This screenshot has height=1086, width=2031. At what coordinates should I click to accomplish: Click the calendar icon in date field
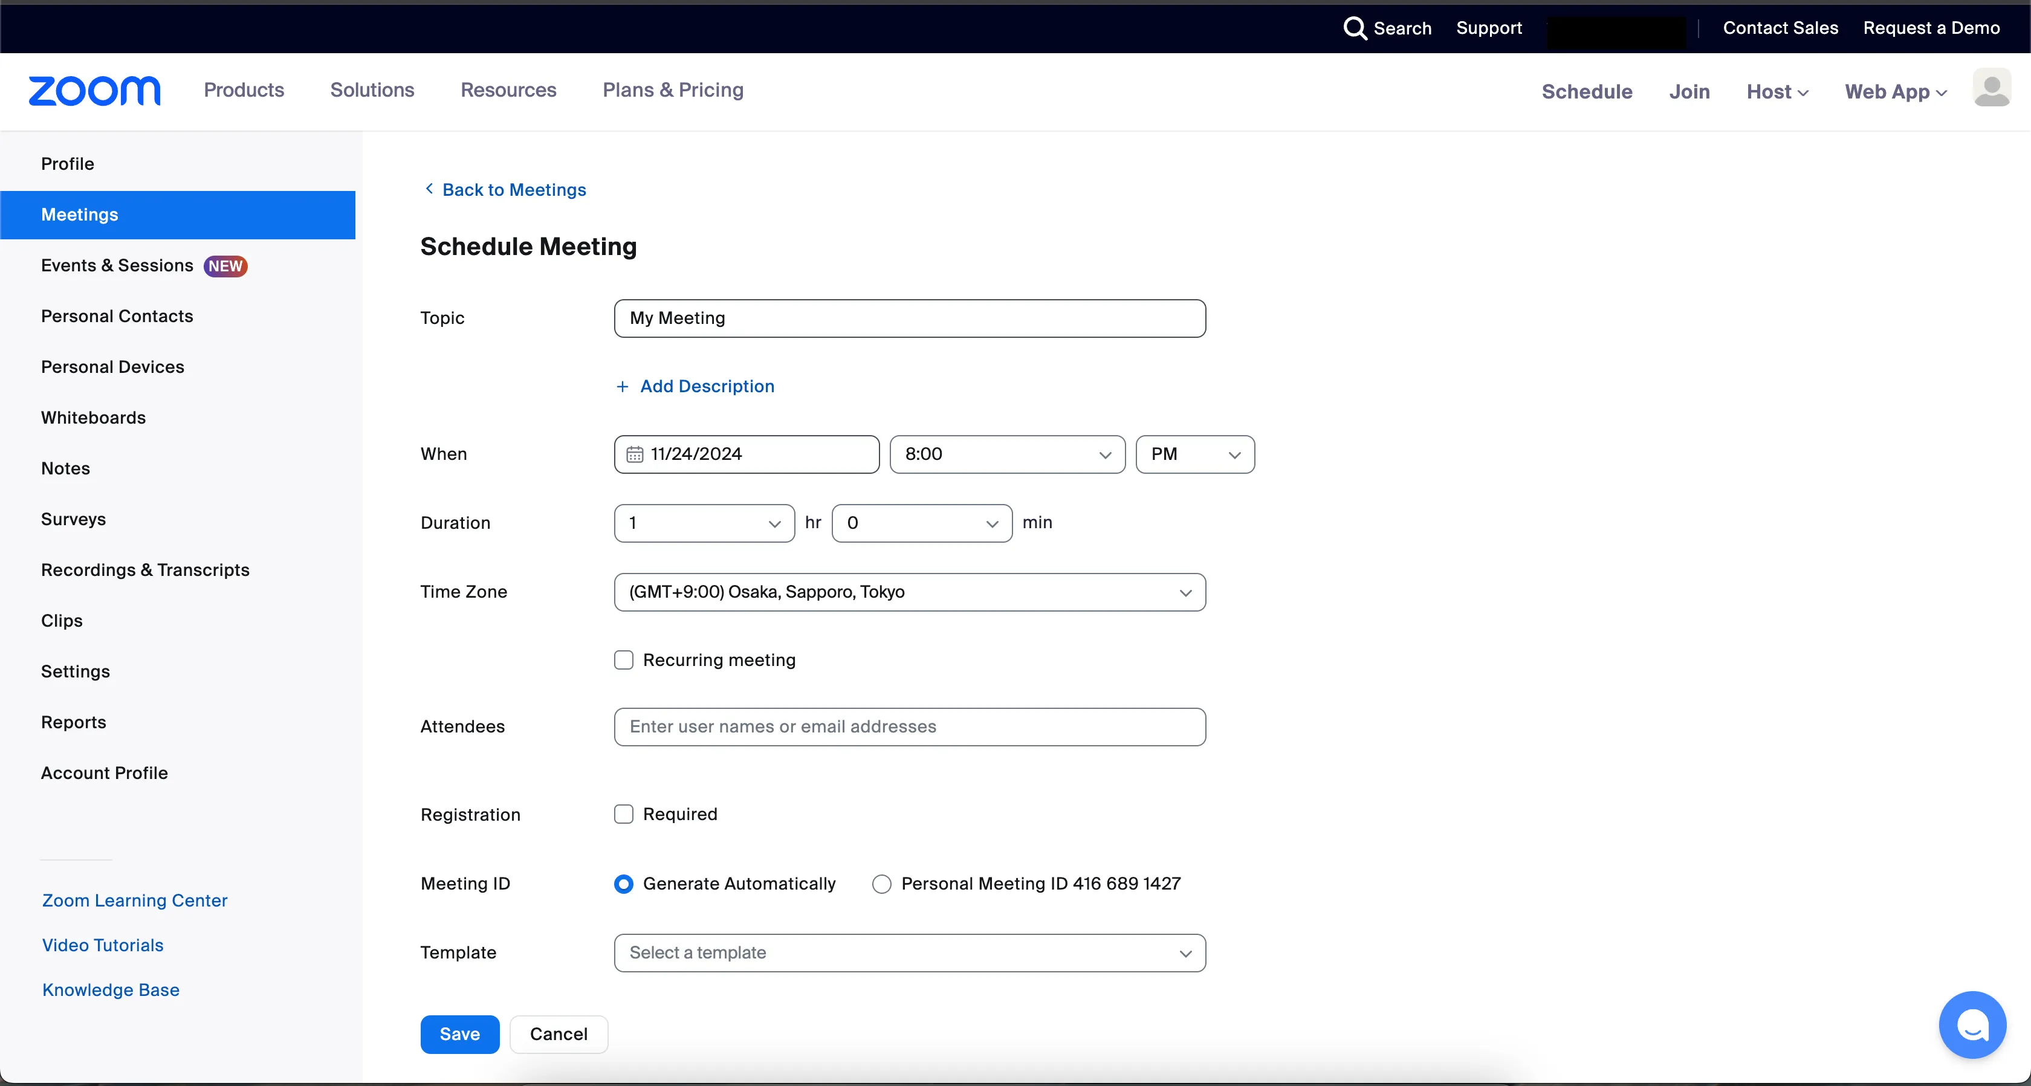tap(635, 454)
